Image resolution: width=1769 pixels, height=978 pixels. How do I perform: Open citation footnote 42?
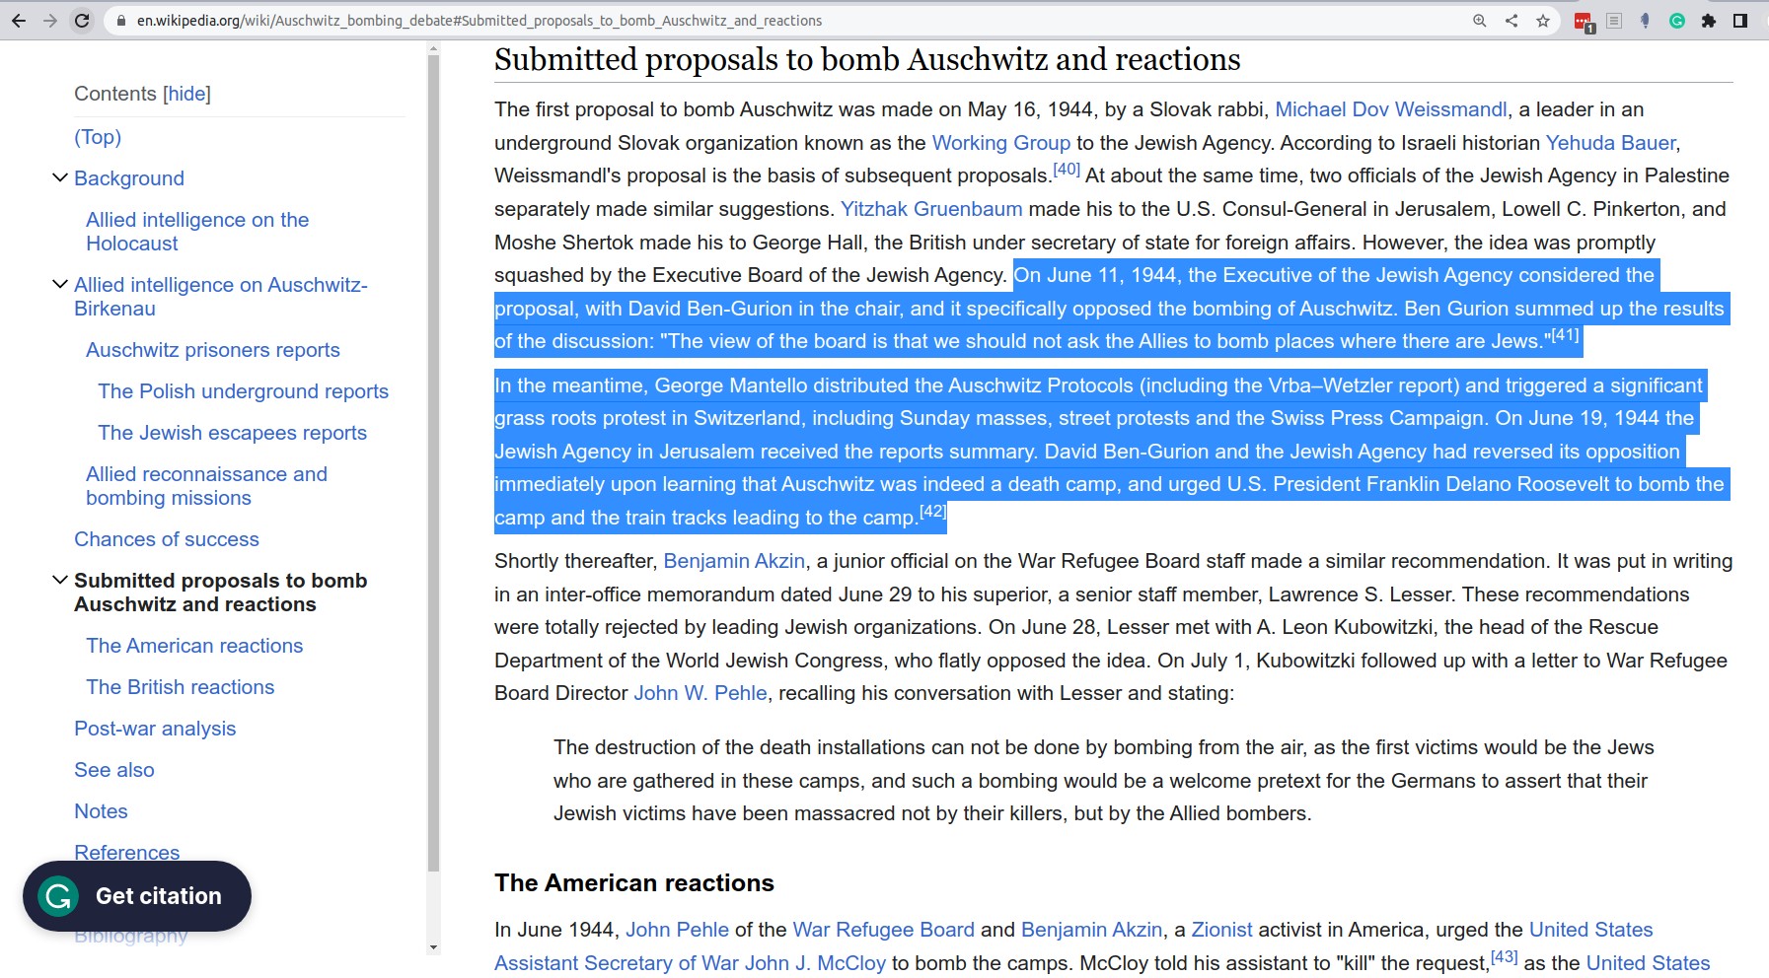932,511
